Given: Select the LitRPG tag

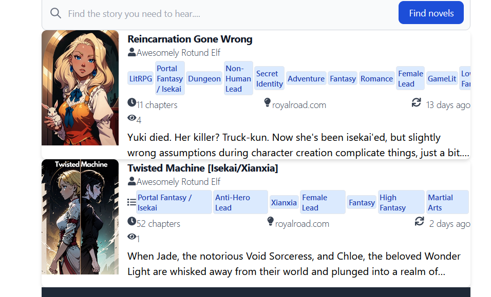Looking at the screenshot, I should coord(141,79).
